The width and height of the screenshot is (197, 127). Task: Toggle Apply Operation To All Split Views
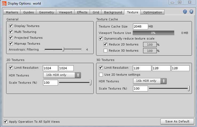6,122
